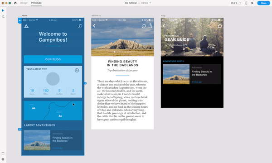Select the Badlands thumbnail on Blog artboard
The height and width of the screenshot is (163, 272).
176,74
